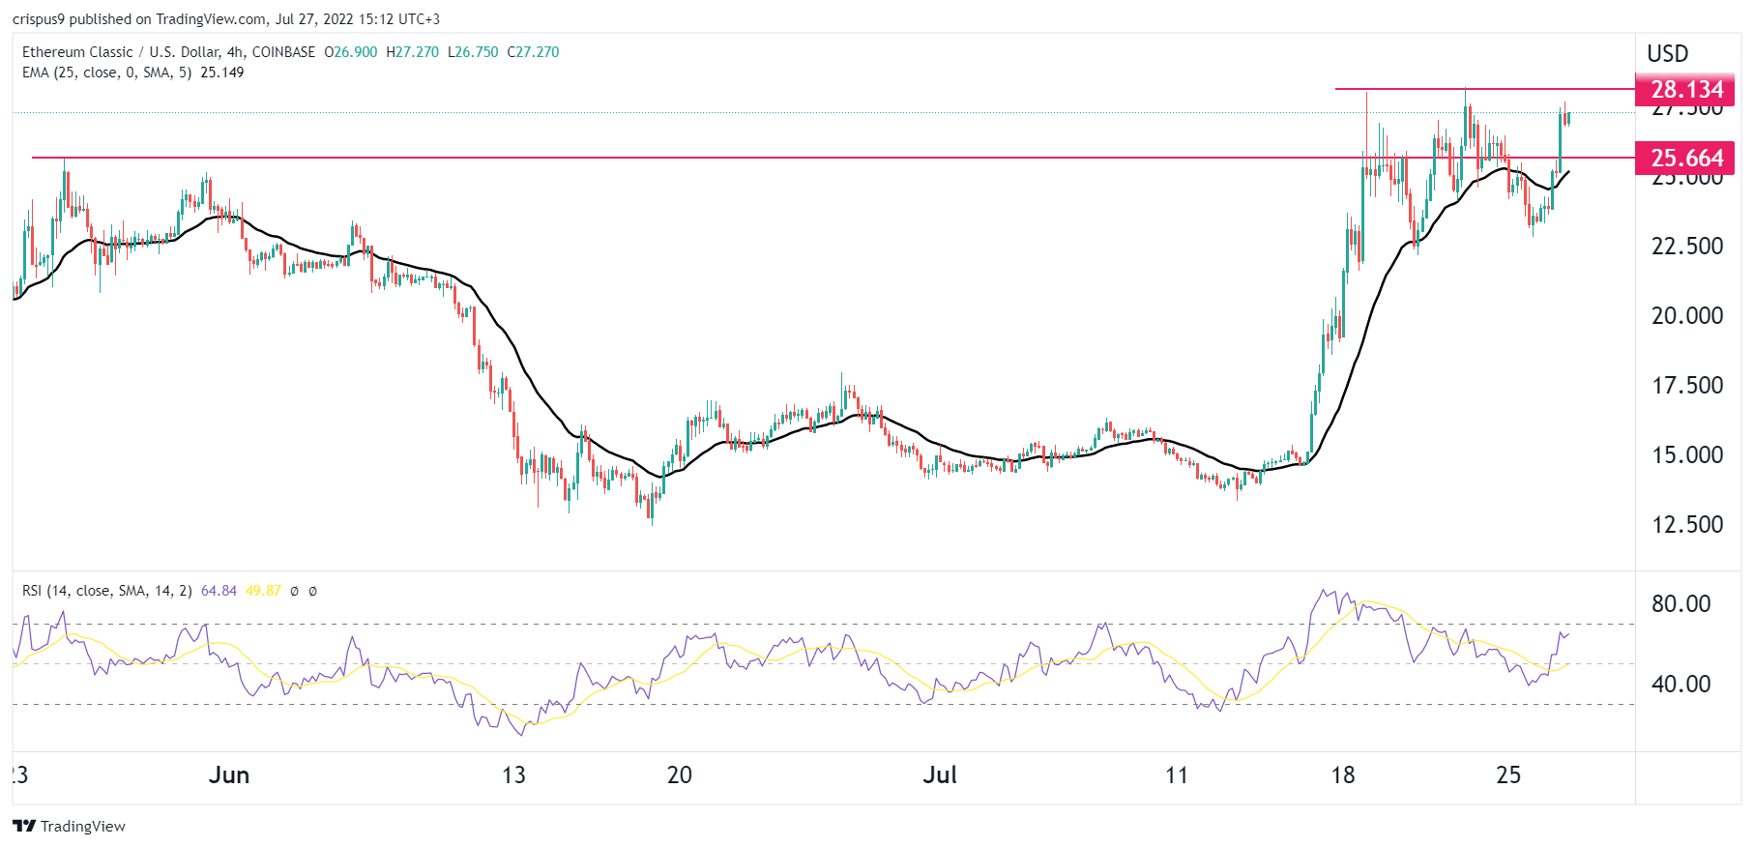Click the EMA value 25.149

[222, 73]
